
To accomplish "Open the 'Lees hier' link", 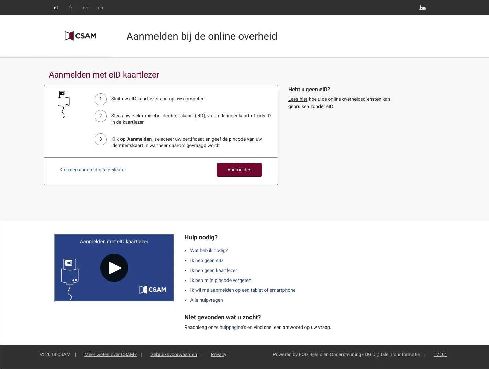I will coord(298,99).
